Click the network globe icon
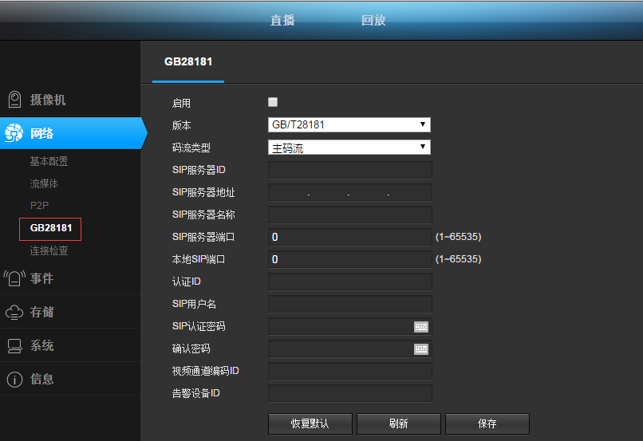The width and height of the screenshot is (643, 441). (x=14, y=133)
